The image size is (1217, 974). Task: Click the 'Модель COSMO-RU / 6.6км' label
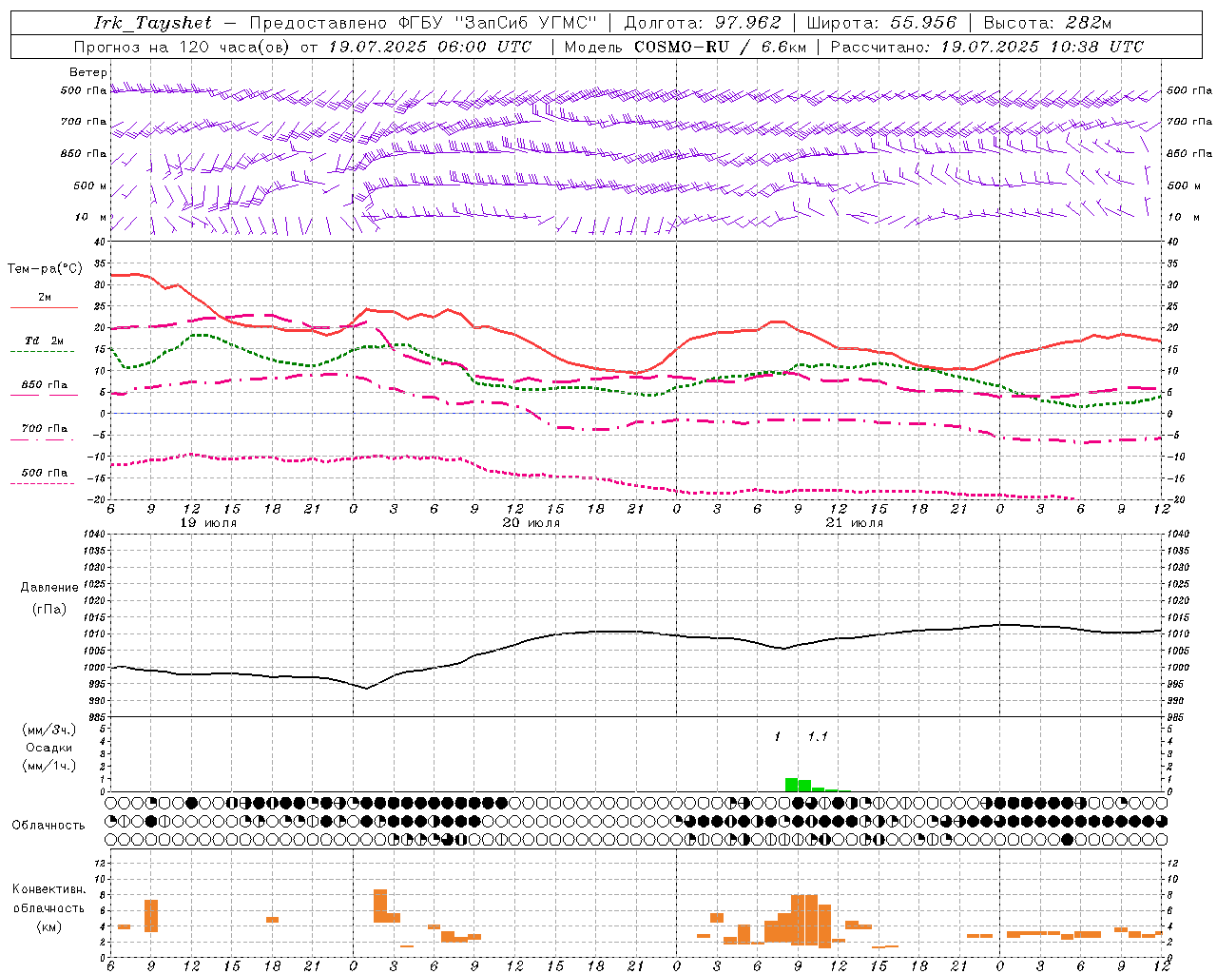point(684,47)
